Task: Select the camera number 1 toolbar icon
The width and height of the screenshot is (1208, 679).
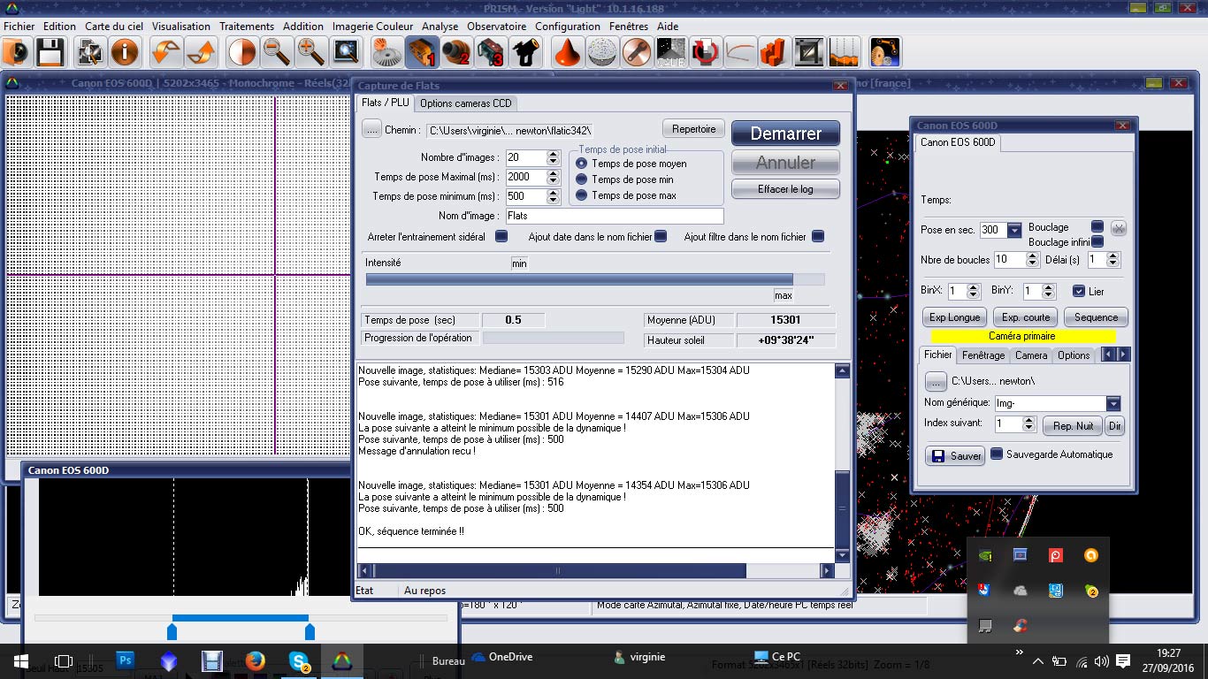Action: [x=422, y=53]
